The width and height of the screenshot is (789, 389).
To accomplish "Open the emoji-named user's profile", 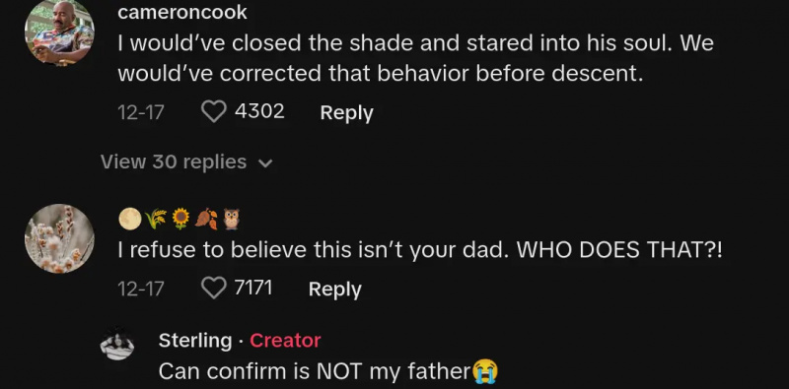I will tap(179, 220).
